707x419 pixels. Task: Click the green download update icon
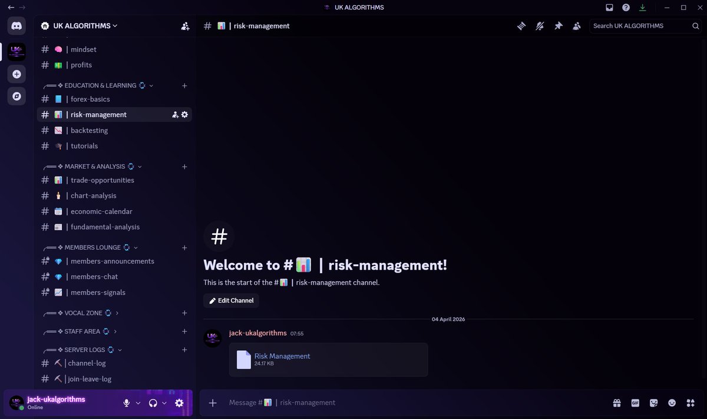(643, 8)
